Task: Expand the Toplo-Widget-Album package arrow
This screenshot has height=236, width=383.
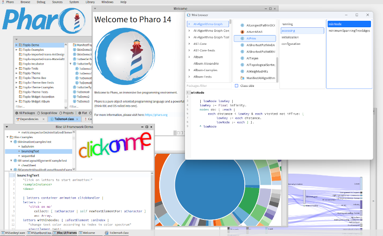Action: coord(17,102)
